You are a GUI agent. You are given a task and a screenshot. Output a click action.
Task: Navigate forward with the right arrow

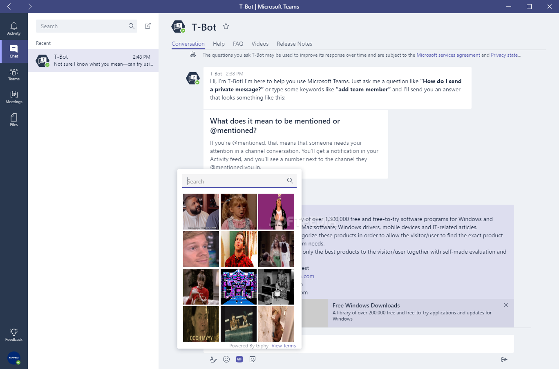[x=30, y=7]
